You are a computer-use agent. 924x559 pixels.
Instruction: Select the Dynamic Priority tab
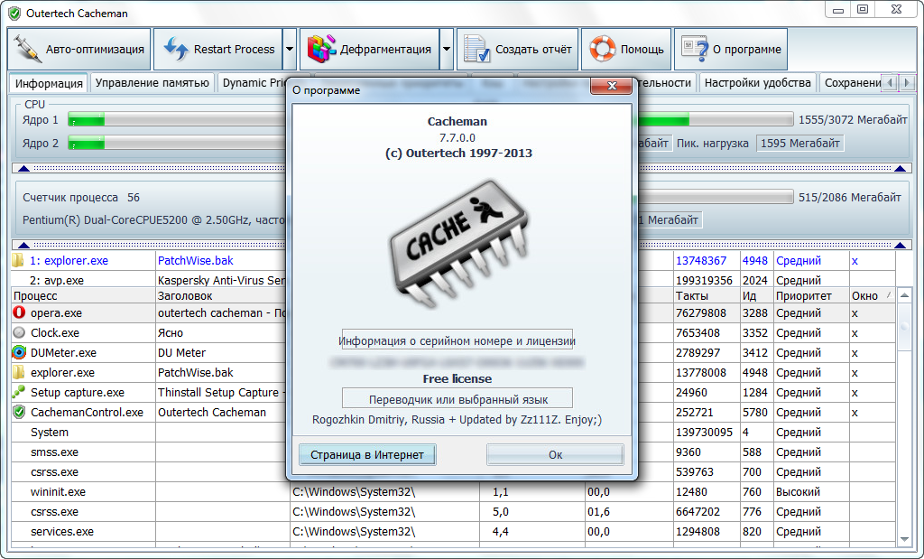pyautogui.click(x=254, y=82)
